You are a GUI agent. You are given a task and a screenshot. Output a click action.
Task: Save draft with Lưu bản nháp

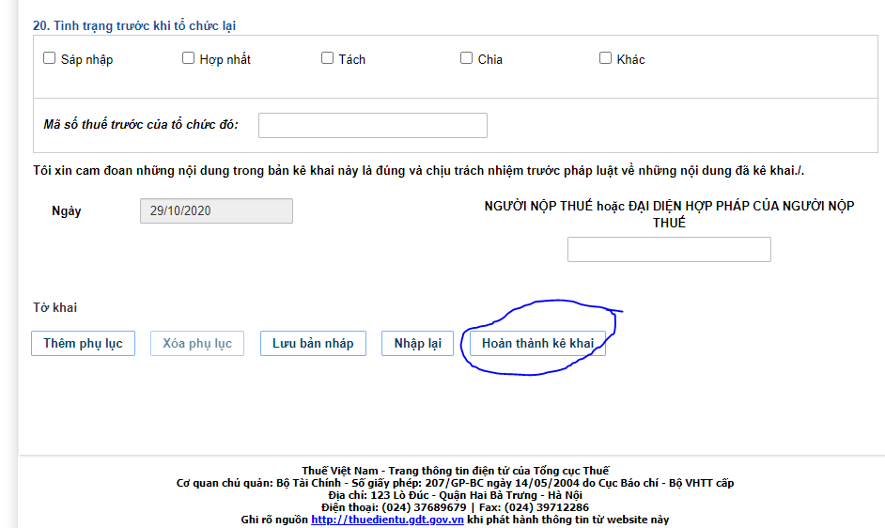tap(313, 343)
